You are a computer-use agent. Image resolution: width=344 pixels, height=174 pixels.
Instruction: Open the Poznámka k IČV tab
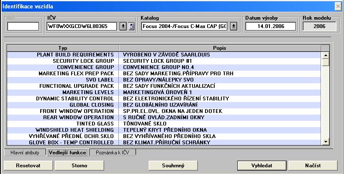coord(113,153)
